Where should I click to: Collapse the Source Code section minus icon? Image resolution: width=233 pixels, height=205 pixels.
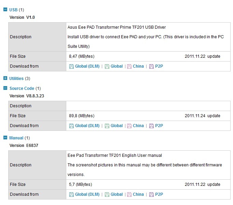[5, 88]
